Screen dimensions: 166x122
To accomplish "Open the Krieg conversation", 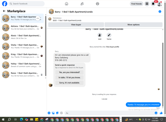I will pyautogui.click(x=22, y=56).
